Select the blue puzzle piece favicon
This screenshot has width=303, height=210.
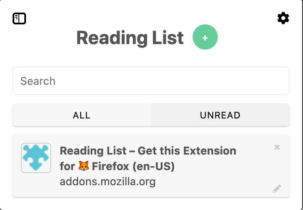click(36, 158)
